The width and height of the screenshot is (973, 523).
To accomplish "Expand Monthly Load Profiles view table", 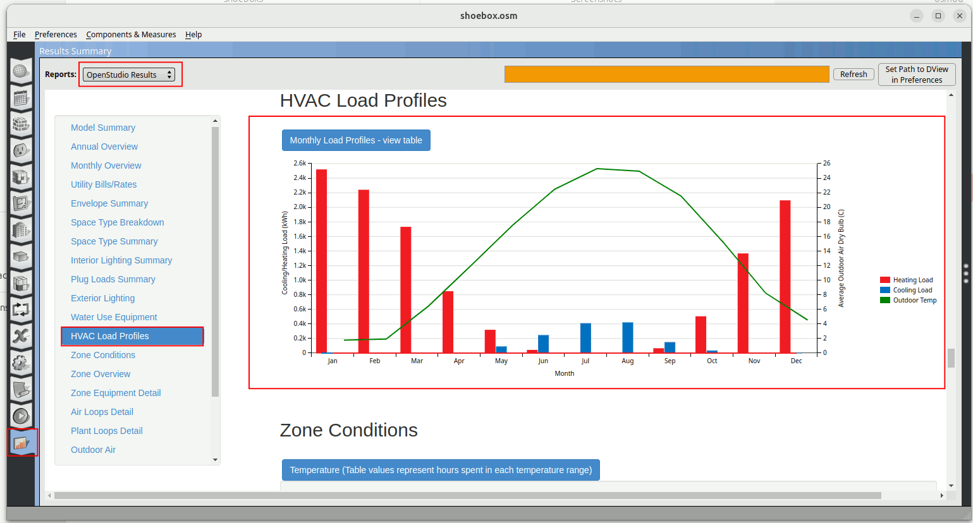I will 356,140.
